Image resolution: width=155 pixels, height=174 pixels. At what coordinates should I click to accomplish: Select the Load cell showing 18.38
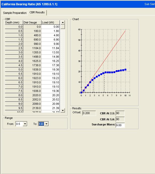(x=51, y=69)
